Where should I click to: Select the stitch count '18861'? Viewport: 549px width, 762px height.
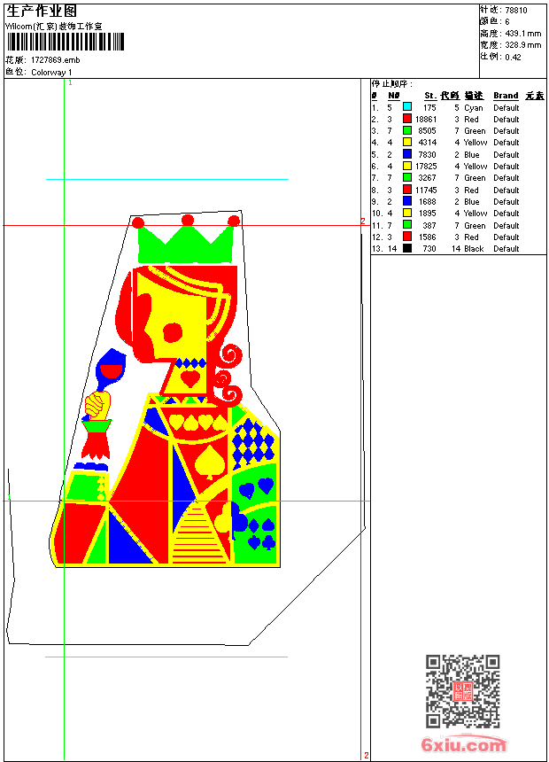pos(426,120)
